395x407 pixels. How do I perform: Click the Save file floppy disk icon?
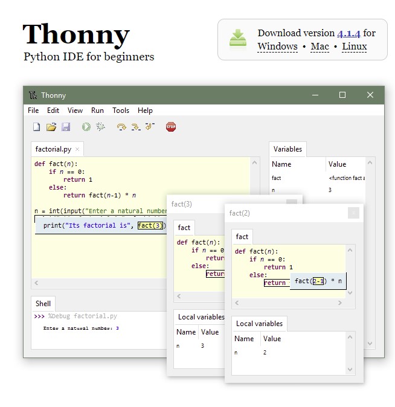pos(66,127)
